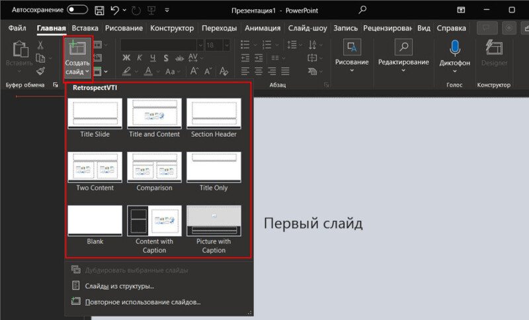Click the Создать слайд button
This screenshot has height=320, width=529.
77,58
